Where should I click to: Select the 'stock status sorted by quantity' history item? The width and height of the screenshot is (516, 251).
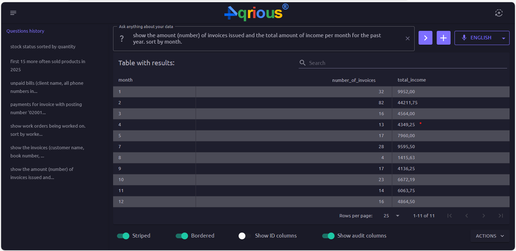[43, 46]
